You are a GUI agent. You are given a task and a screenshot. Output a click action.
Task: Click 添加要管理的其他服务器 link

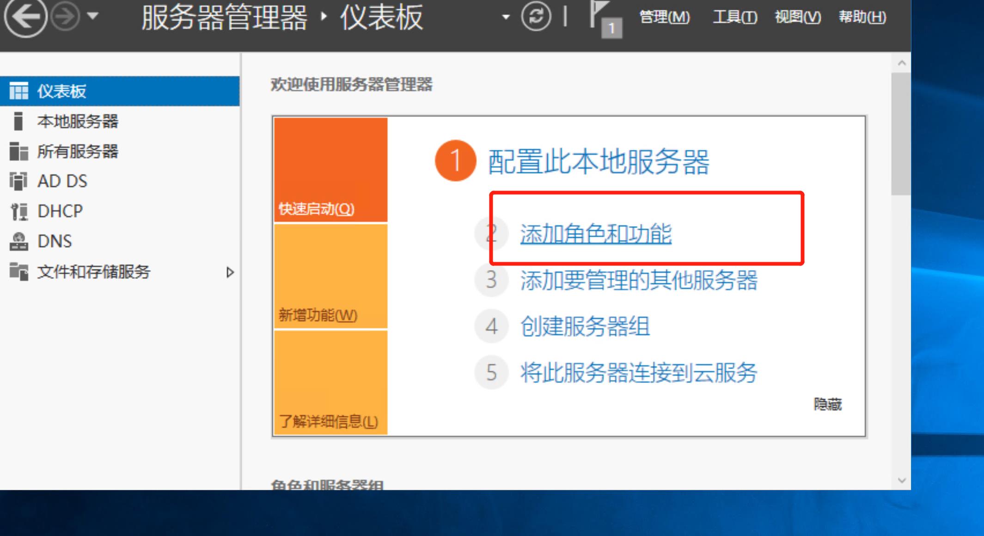[639, 280]
